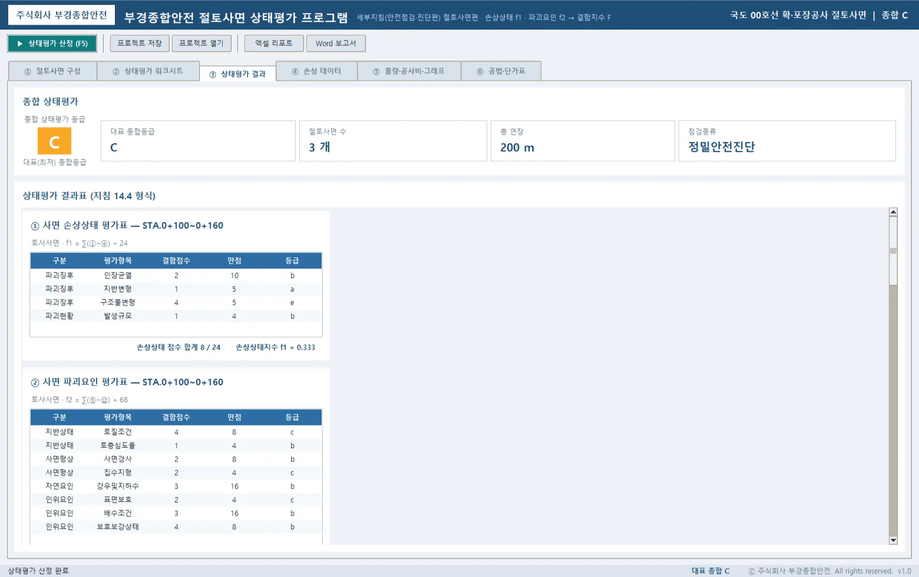Click the 집수지형 evaluation item
The height and width of the screenshot is (577, 919).
[x=118, y=473]
